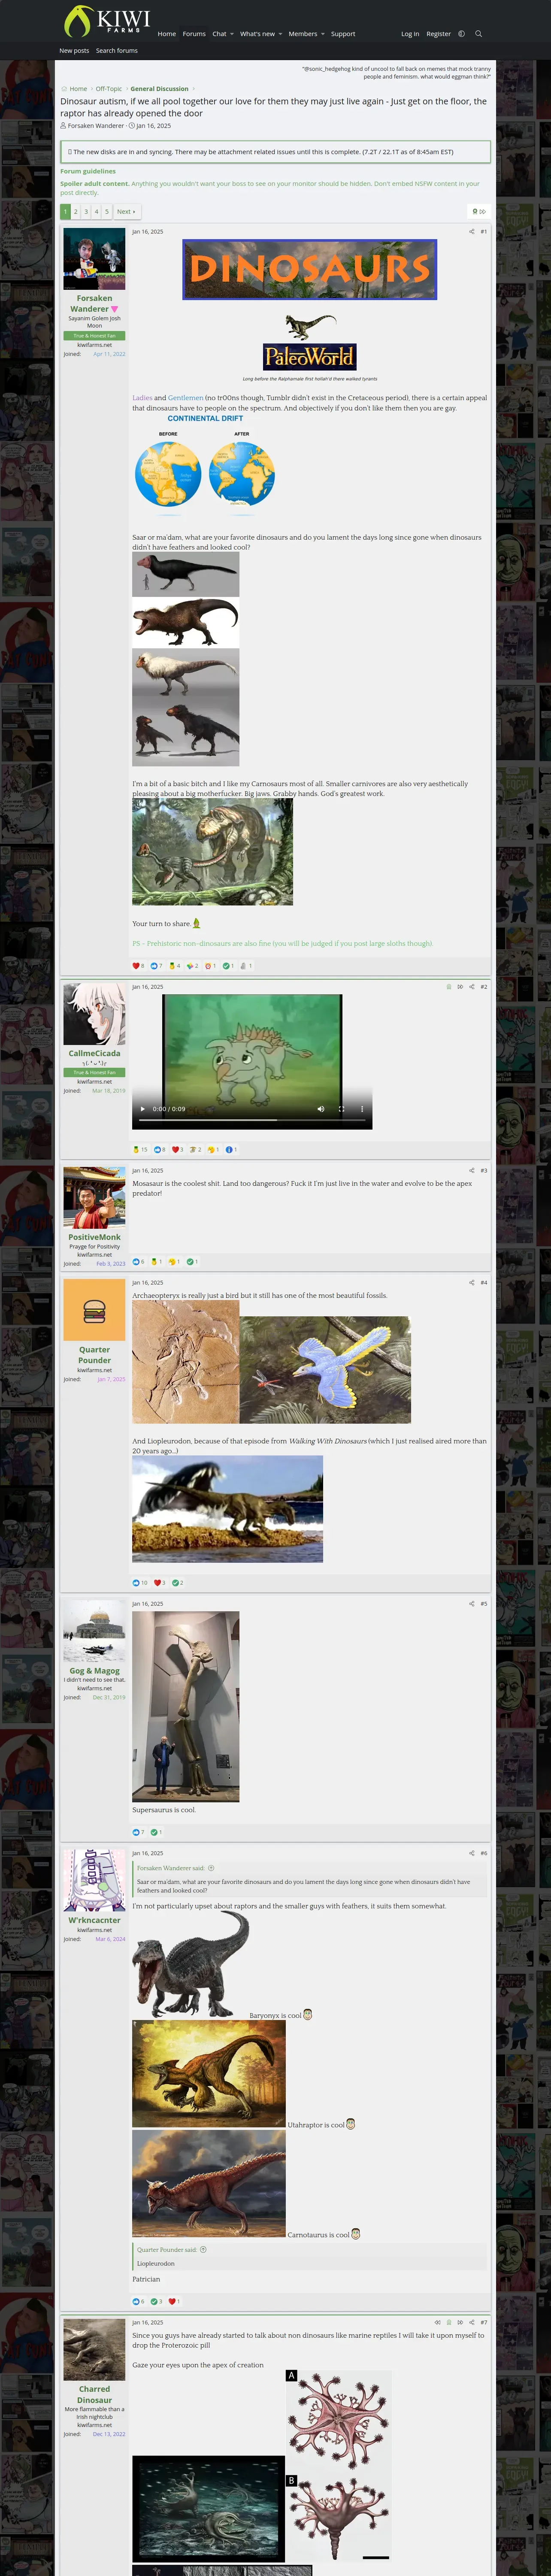This screenshot has width=551, height=2576.
Task: Play the dinosaur cartoon video in post #2
Action: pyautogui.click(x=142, y=1109)
